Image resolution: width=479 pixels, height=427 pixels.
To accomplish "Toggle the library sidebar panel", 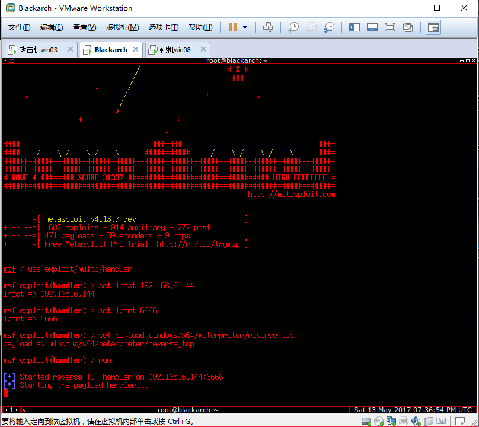I will pos(355,27).
